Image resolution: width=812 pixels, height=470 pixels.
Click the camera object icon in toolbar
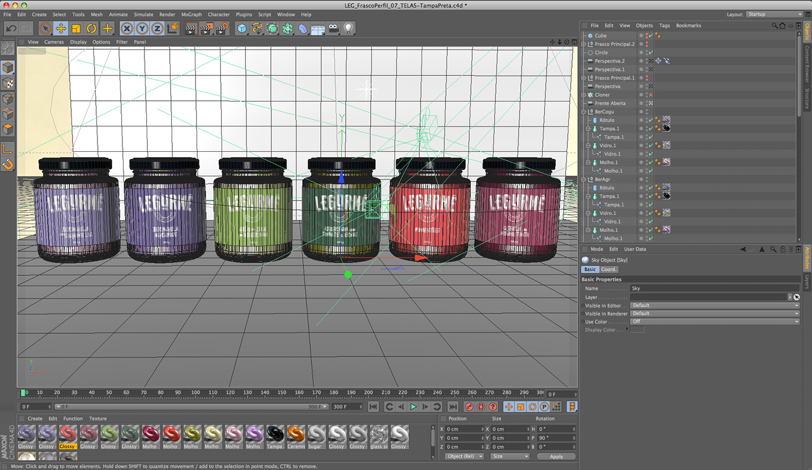[x=333, y=28]
